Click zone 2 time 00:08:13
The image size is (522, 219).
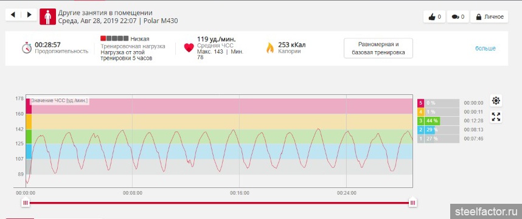pyautogui.click(x=473, y=130)
